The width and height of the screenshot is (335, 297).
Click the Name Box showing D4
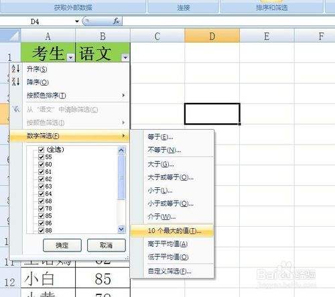coord(37,21)
